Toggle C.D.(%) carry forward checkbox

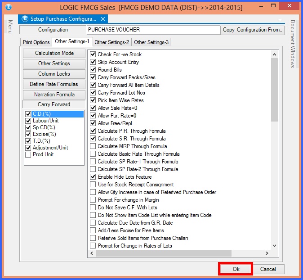[28, 114]
